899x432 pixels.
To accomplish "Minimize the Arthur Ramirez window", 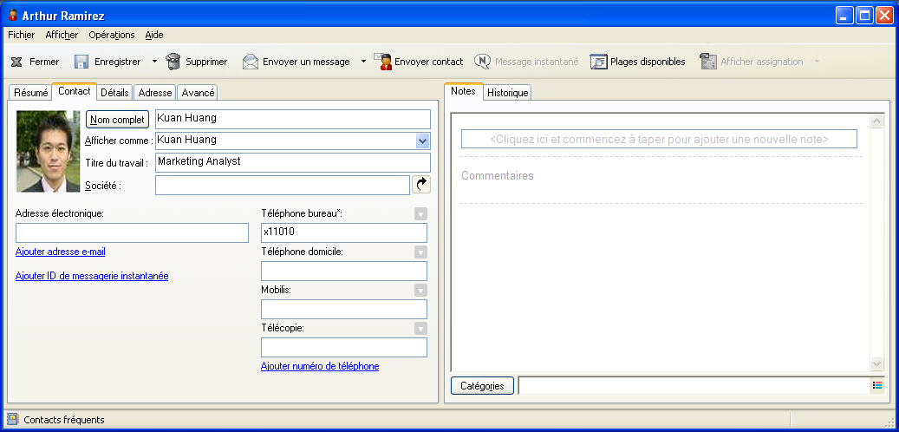I will coord(844,15).
